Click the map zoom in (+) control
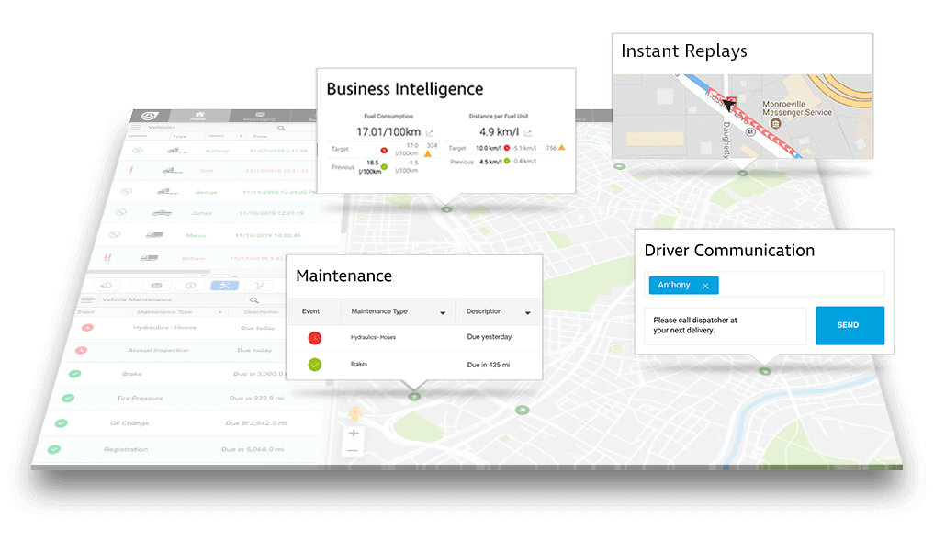 point(354,433)
